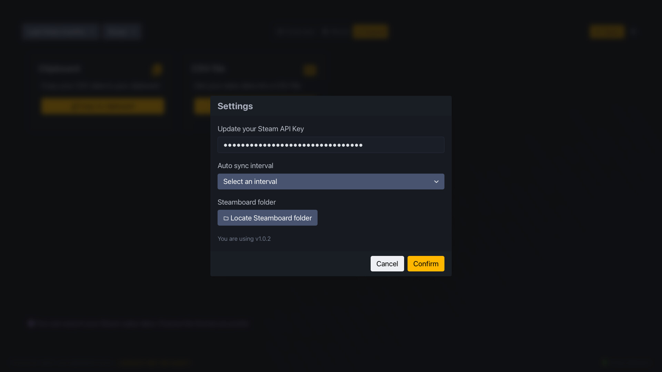Click the folder icon on Locate Steamboard folder button
This screenshot has height=372, width=662.
[x=226, y=218]
